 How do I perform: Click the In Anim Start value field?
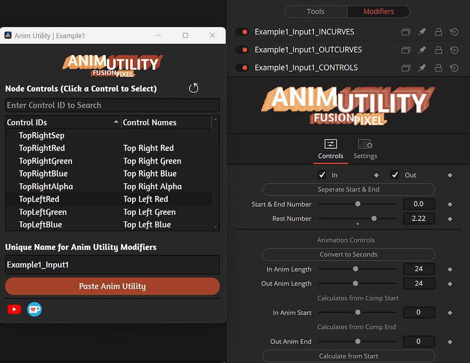419,312
